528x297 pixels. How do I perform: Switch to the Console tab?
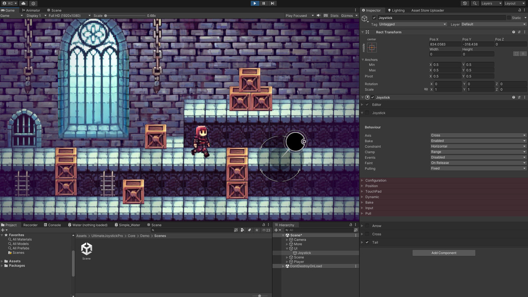tap(54, 225)
